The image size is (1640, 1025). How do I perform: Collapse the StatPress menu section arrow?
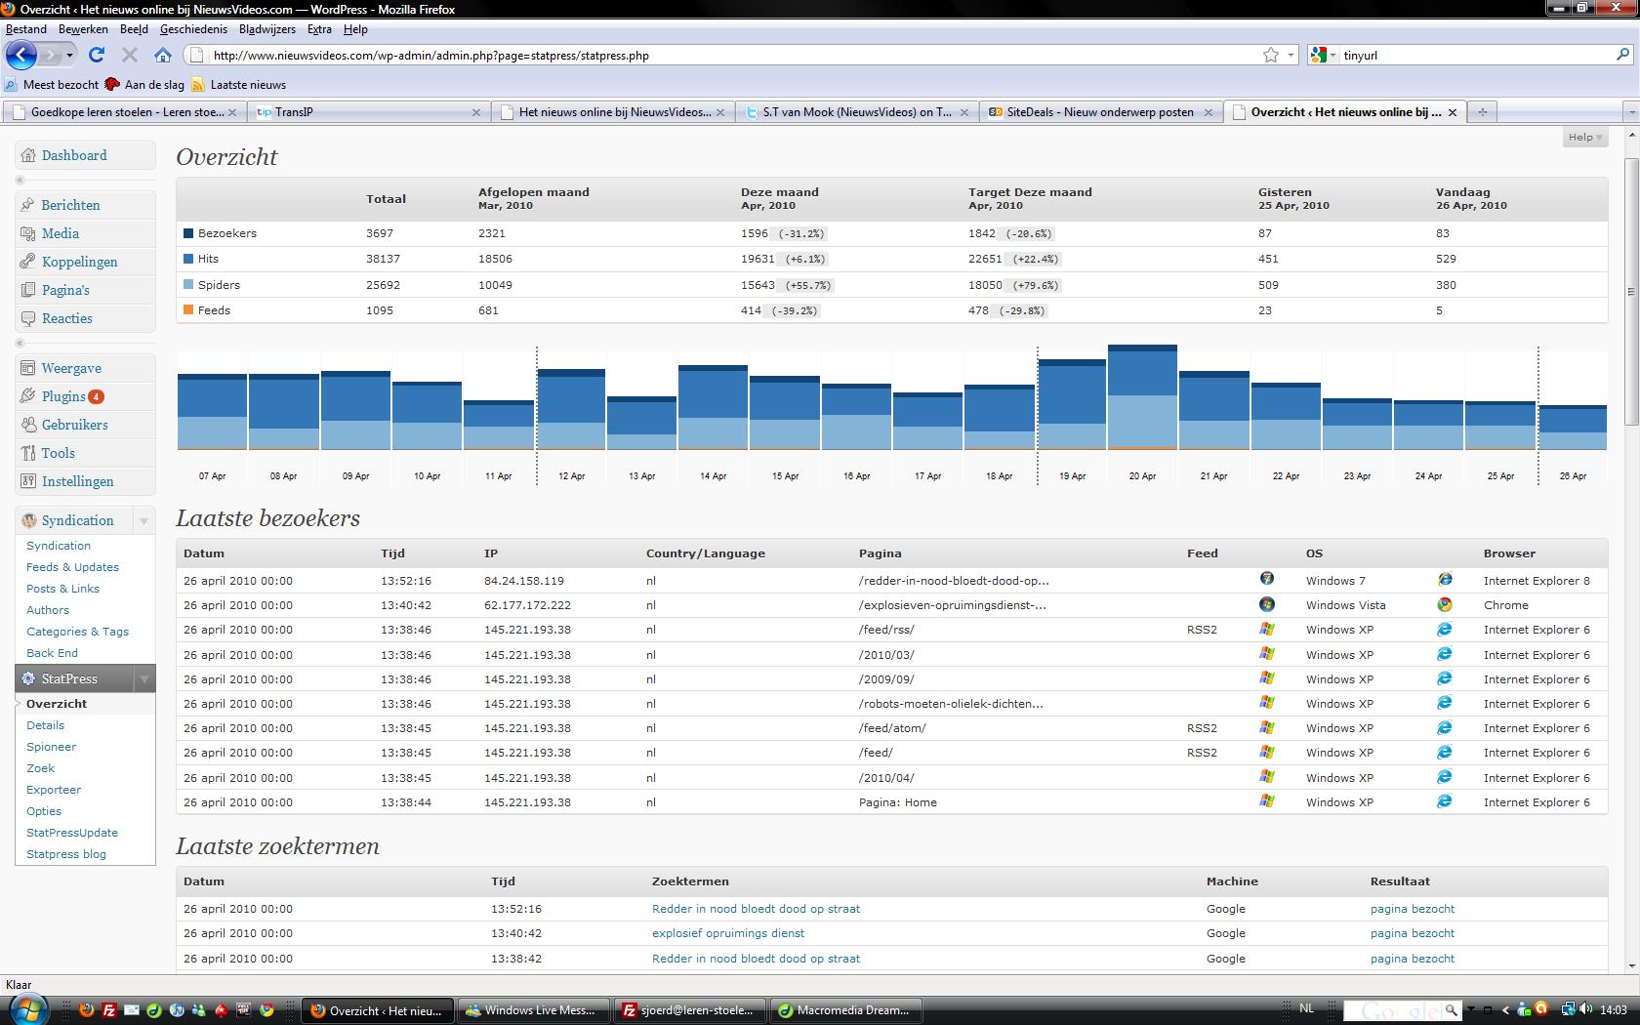[143, 678]
